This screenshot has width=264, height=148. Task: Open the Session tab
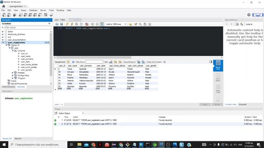18,139
